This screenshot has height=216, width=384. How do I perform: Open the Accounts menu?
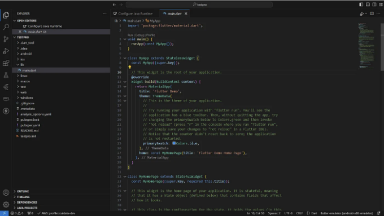[x=6, y=192]
